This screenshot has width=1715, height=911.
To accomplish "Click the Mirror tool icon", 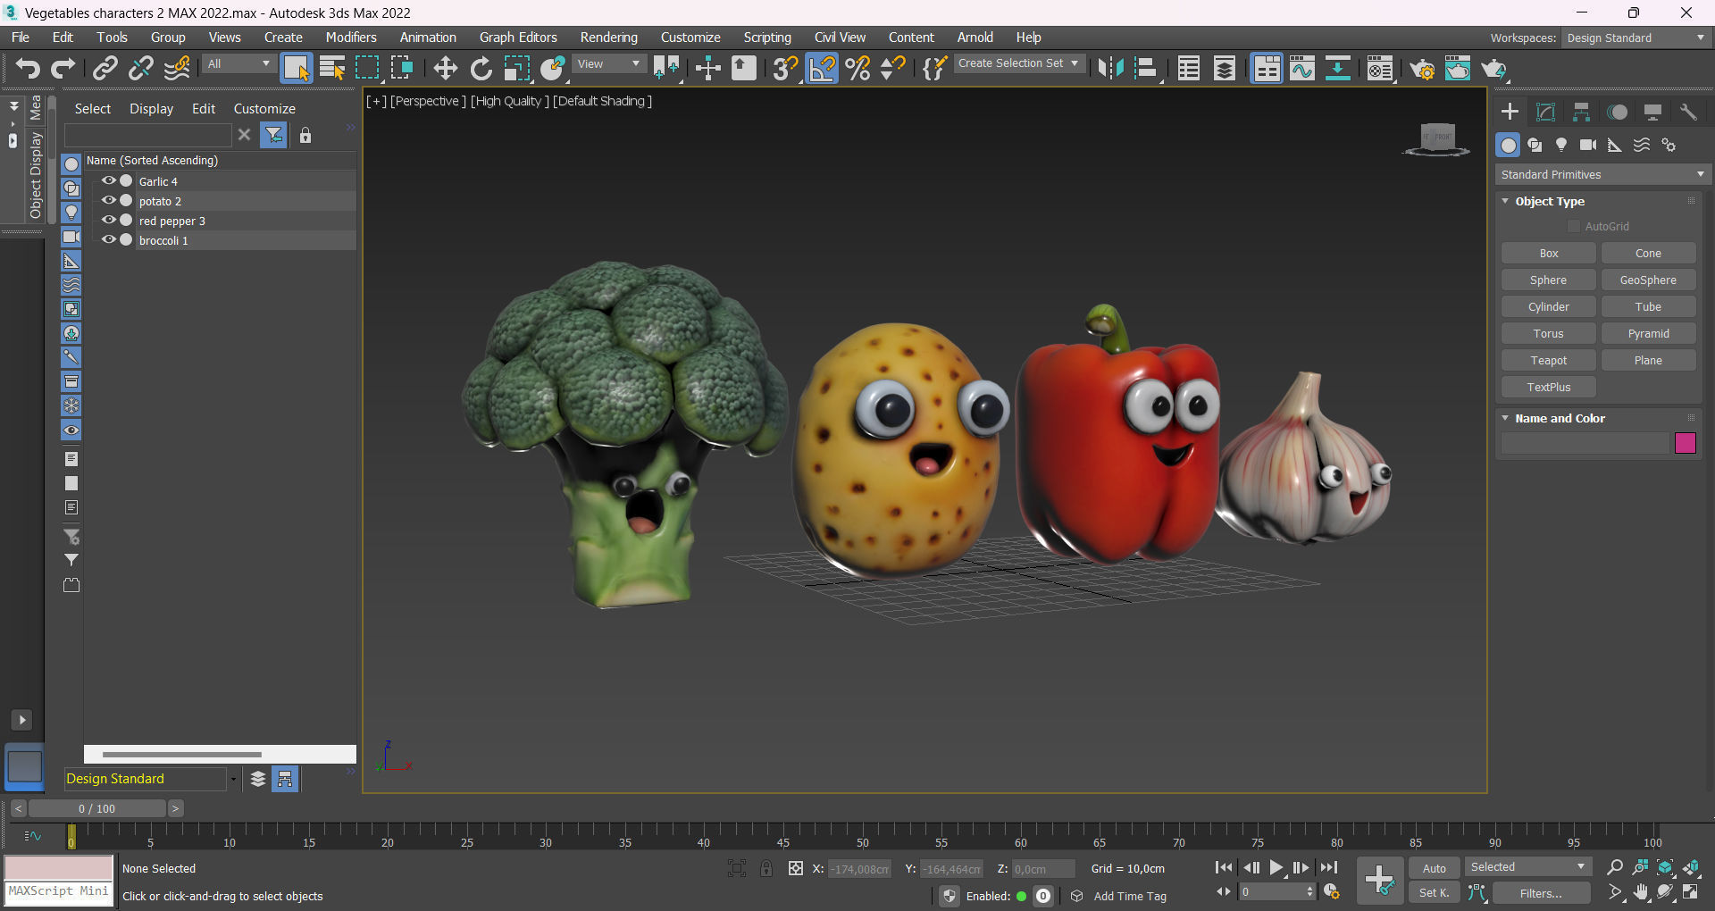I will tap(1110, 68).
